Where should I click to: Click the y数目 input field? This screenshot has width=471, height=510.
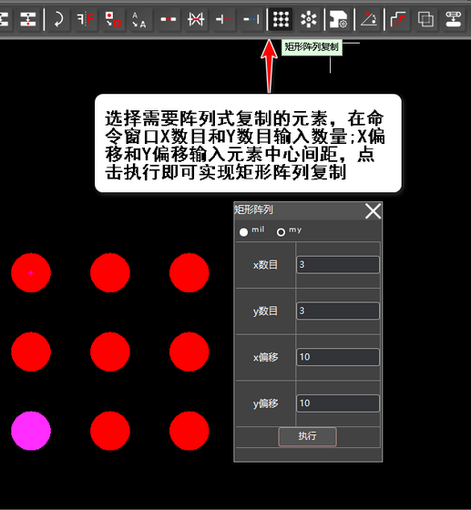click(338, 311)
